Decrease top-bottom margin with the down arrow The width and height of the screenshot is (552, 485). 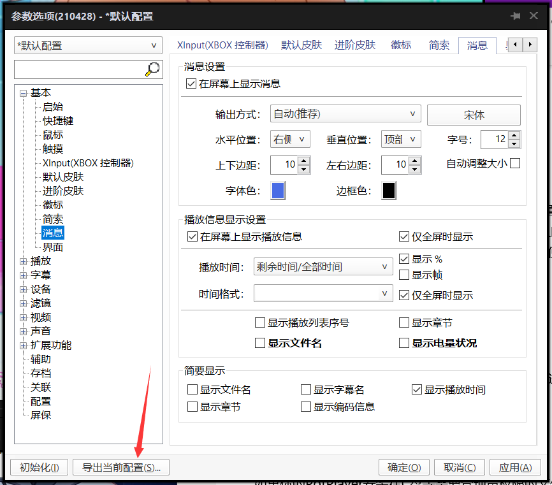point(304,170)
